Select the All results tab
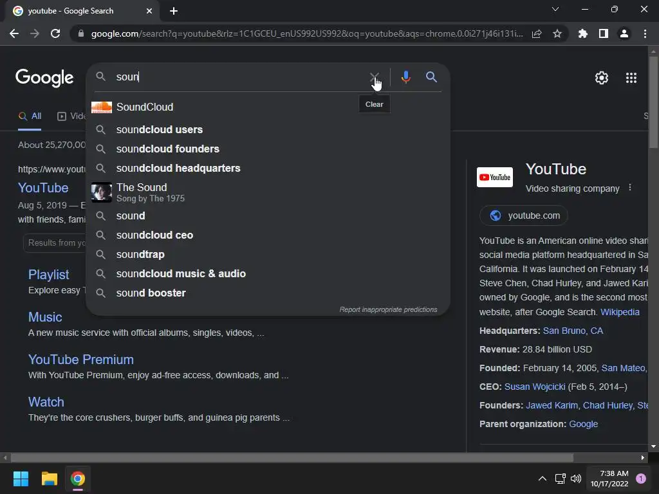The image size is (659, 494). (30, 116)
